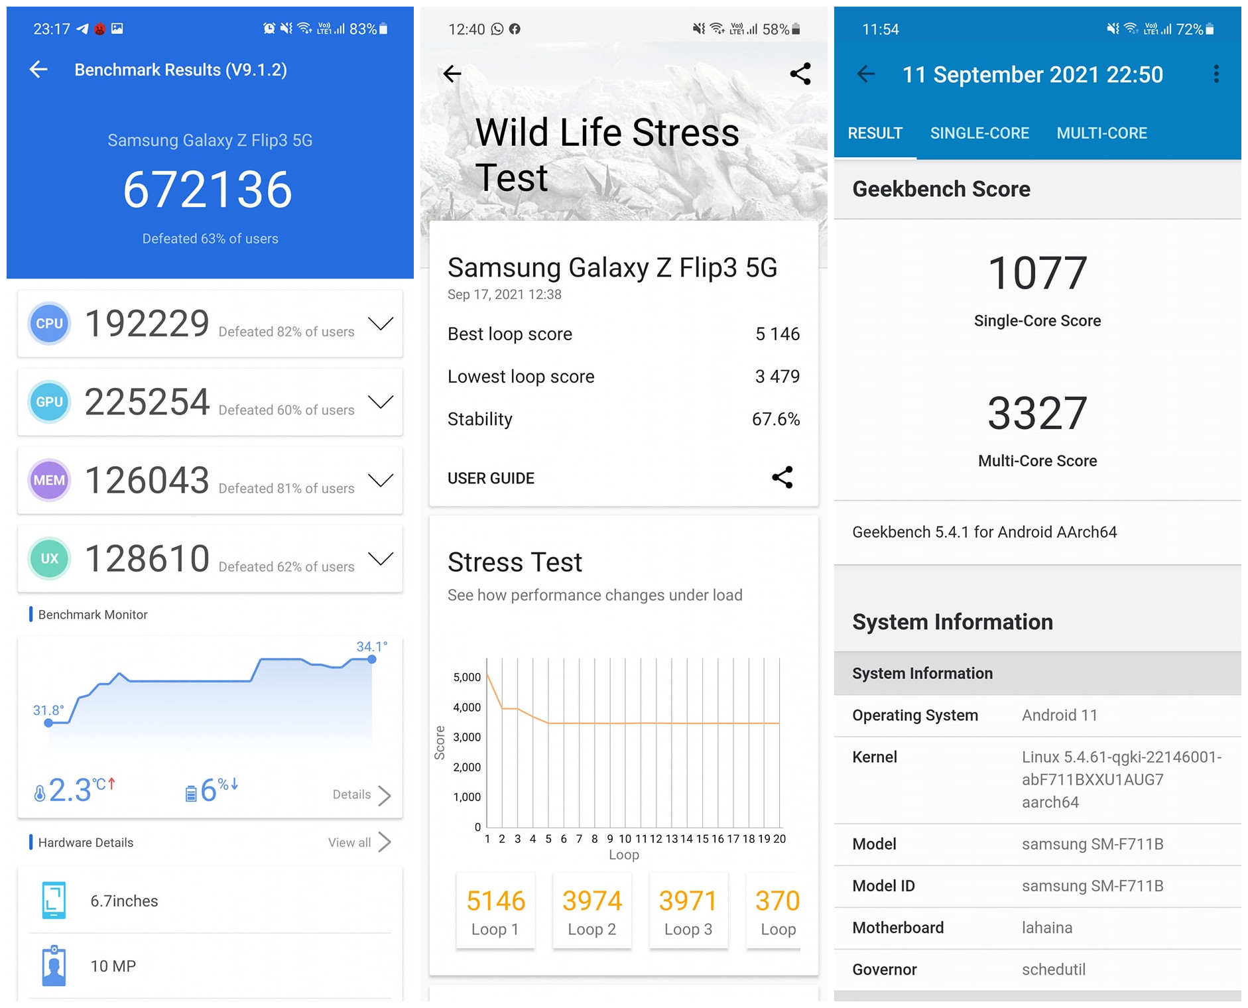The width and height of the screenshot is (1248, 1008).
Task: Select the Loop 2 score card 3974
Action: (x=592, y=911)
